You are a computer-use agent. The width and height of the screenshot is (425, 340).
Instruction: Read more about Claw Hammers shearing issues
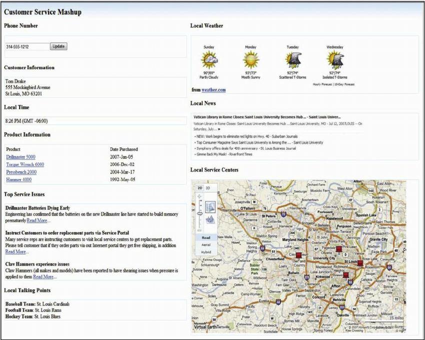(x=43, y=277)
